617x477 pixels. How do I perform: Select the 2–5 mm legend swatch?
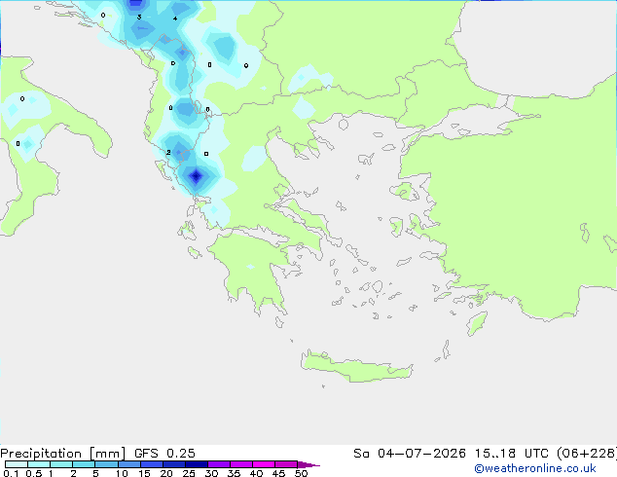click(84, 464)
